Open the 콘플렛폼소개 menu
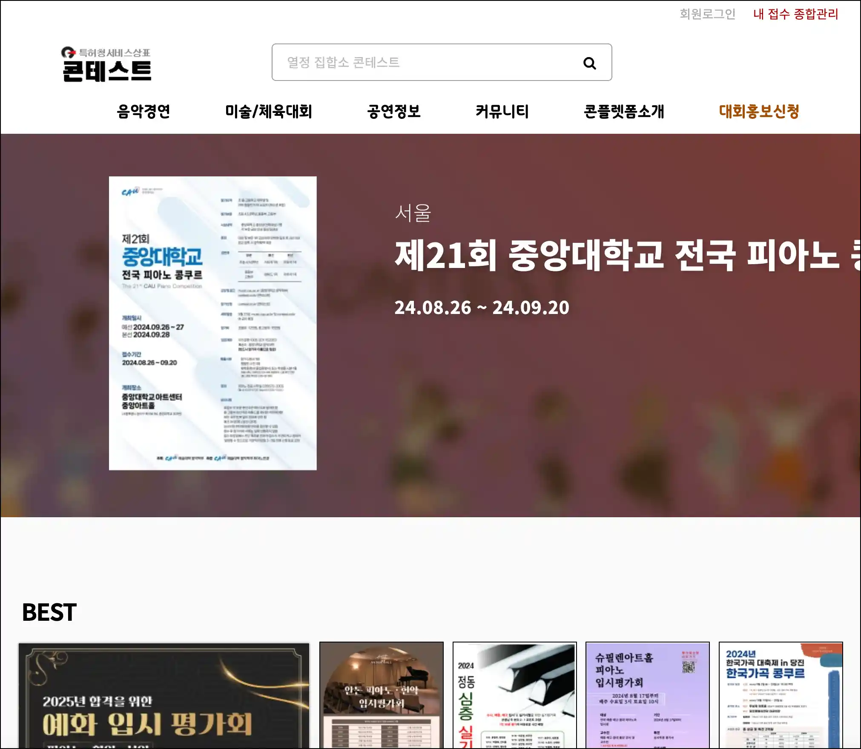This screenshot has height=749, width=861. [x=624, y=112]
